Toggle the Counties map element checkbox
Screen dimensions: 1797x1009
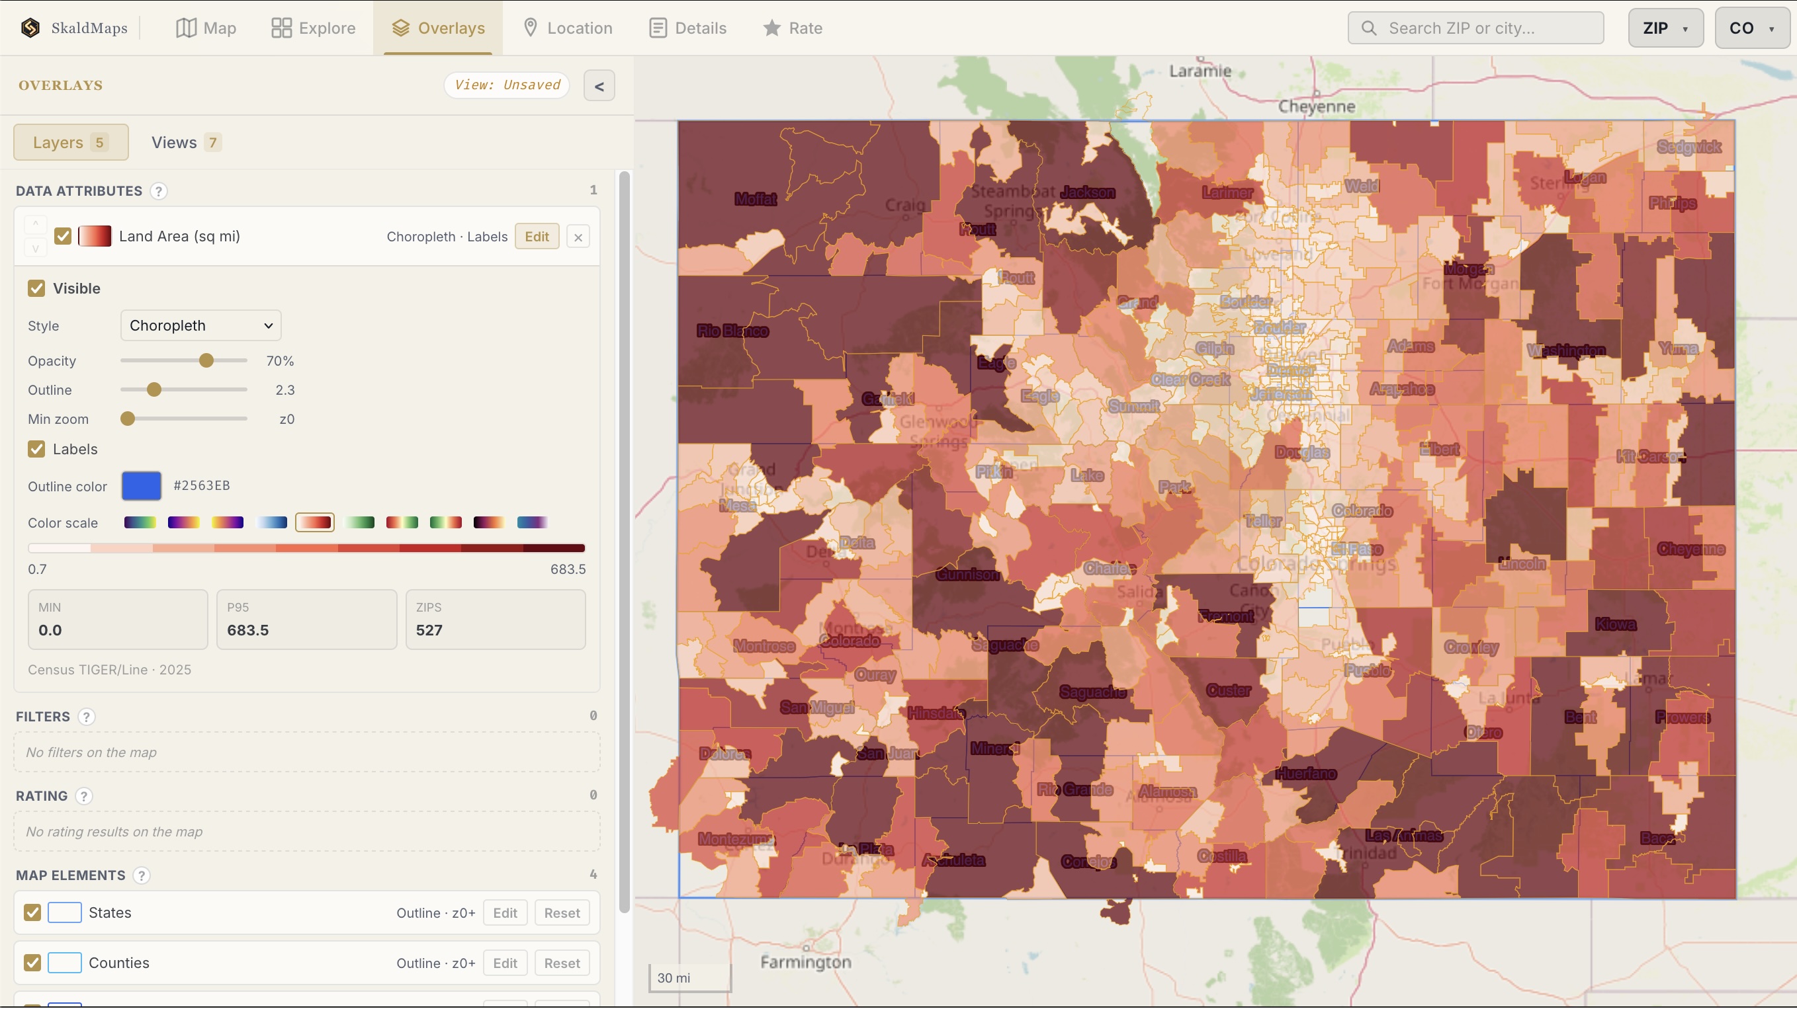point(32,963)
